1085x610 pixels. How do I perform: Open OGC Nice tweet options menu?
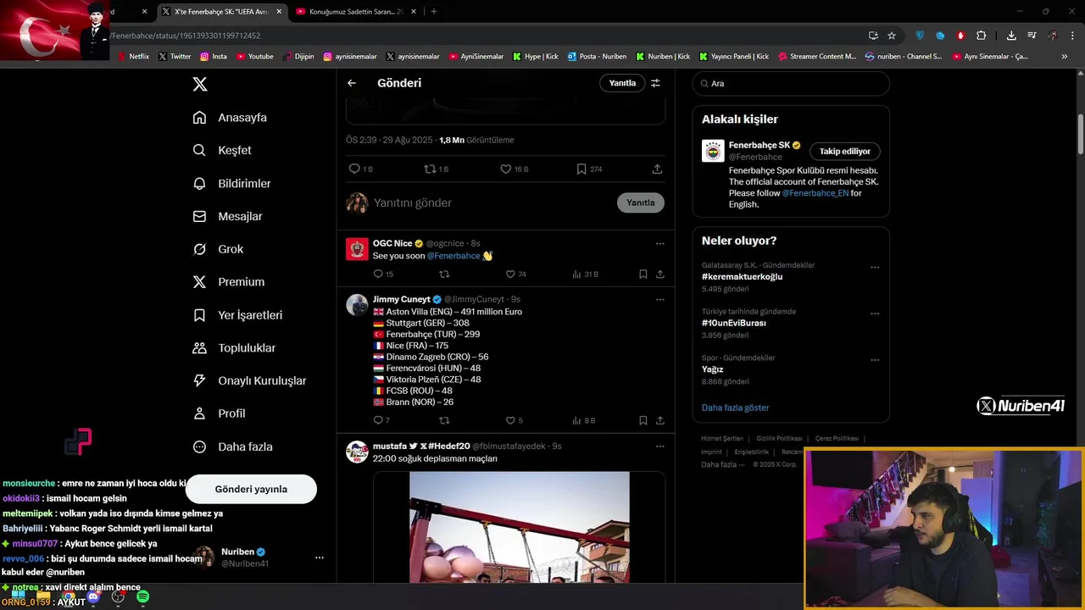(659, 243)
